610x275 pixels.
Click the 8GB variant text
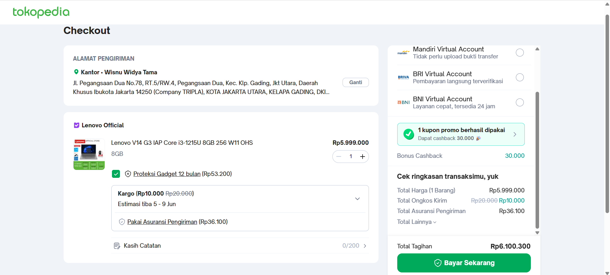(x=117, y=154)
